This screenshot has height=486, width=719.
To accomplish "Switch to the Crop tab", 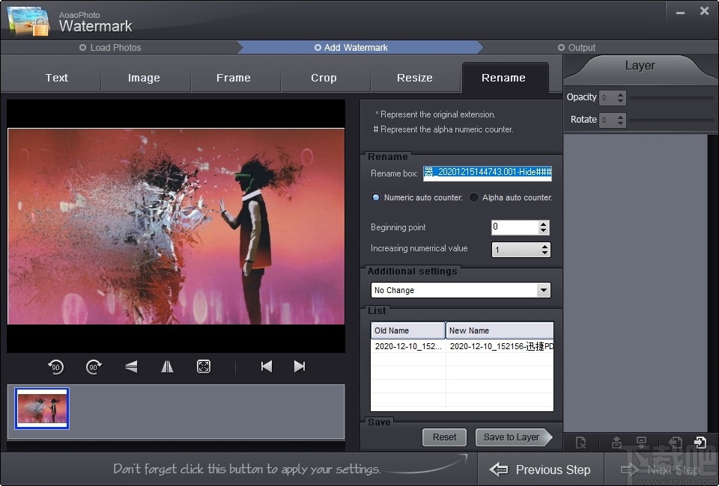I will coord(324,78).
